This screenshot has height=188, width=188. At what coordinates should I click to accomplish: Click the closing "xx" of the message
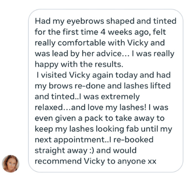pos(152,162)
